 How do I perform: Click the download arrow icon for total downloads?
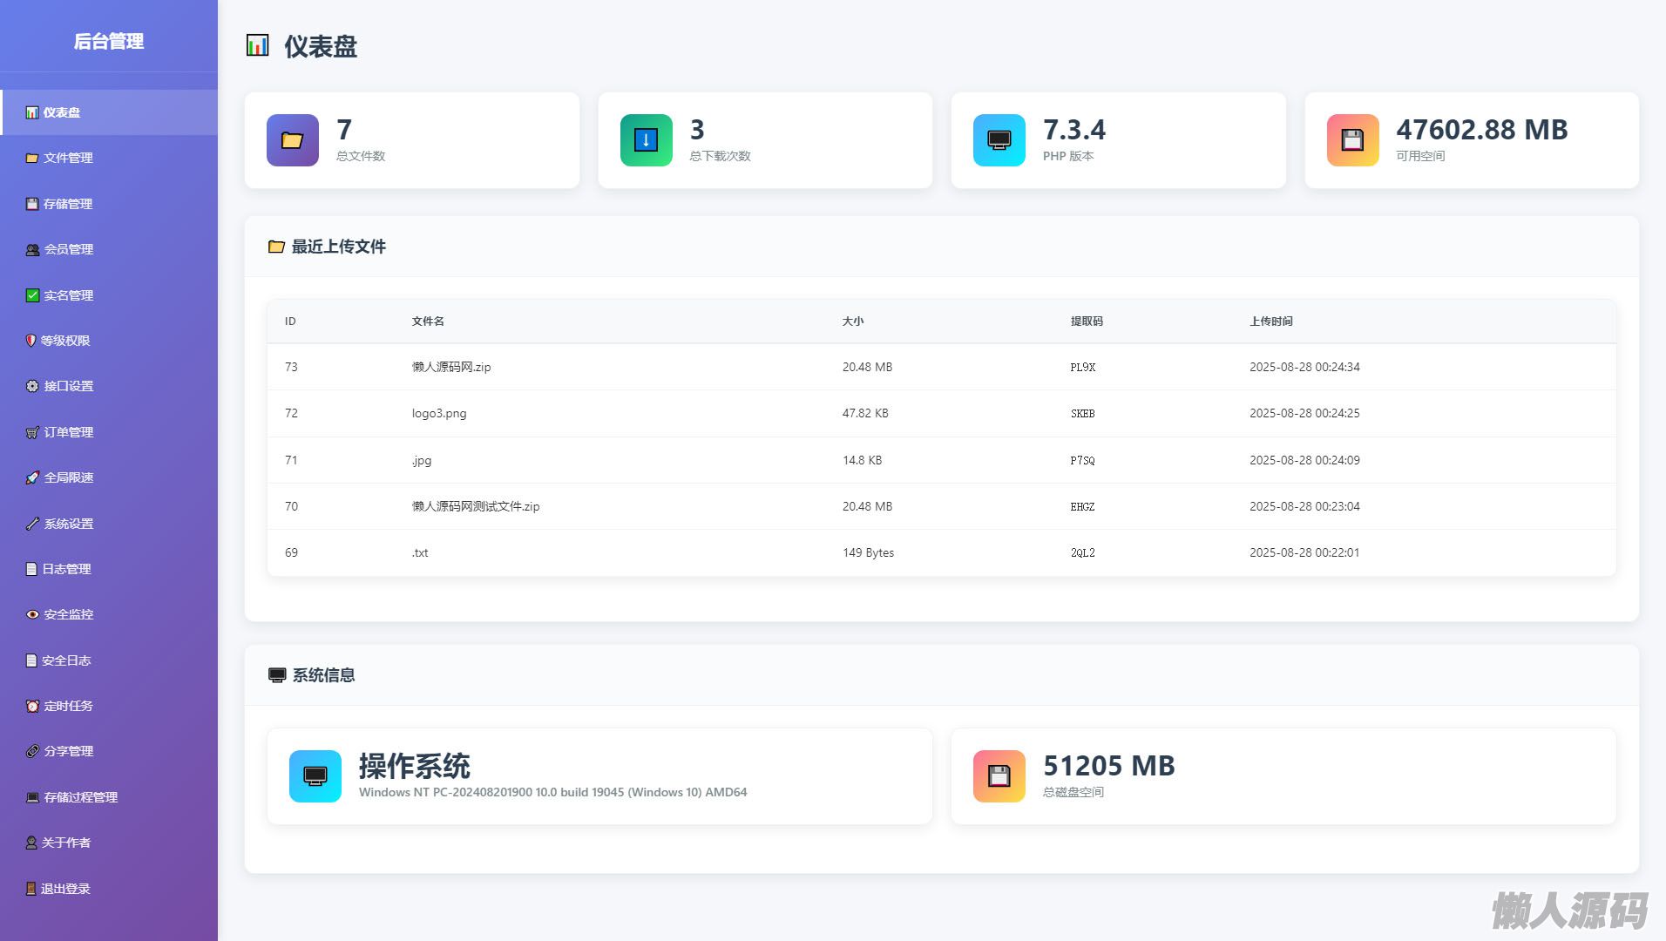[x=646, y=140]
